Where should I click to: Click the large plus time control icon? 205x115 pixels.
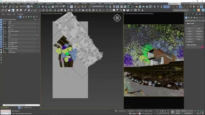[173, 112]
